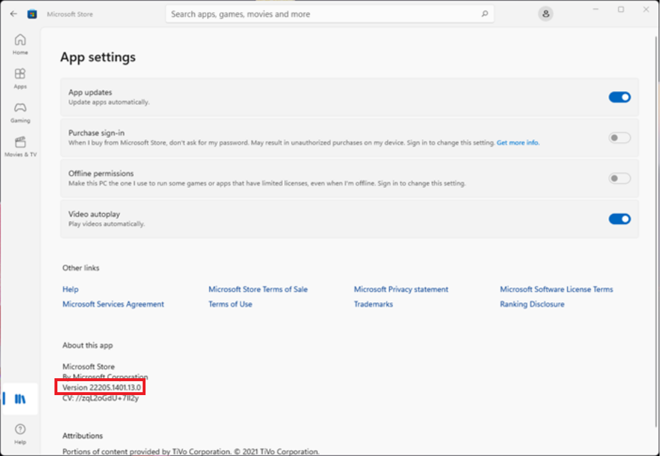Disable the App updates toggle
Image resolution: width=660 pixels, height=456 pixels.
tap(619, 97)
